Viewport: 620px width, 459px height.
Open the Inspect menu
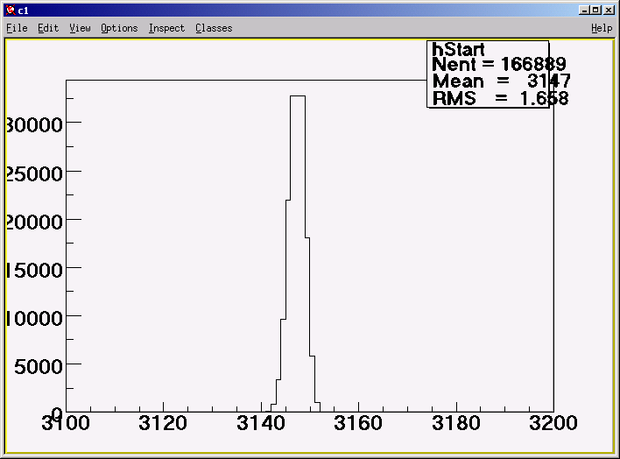[166, 28]
